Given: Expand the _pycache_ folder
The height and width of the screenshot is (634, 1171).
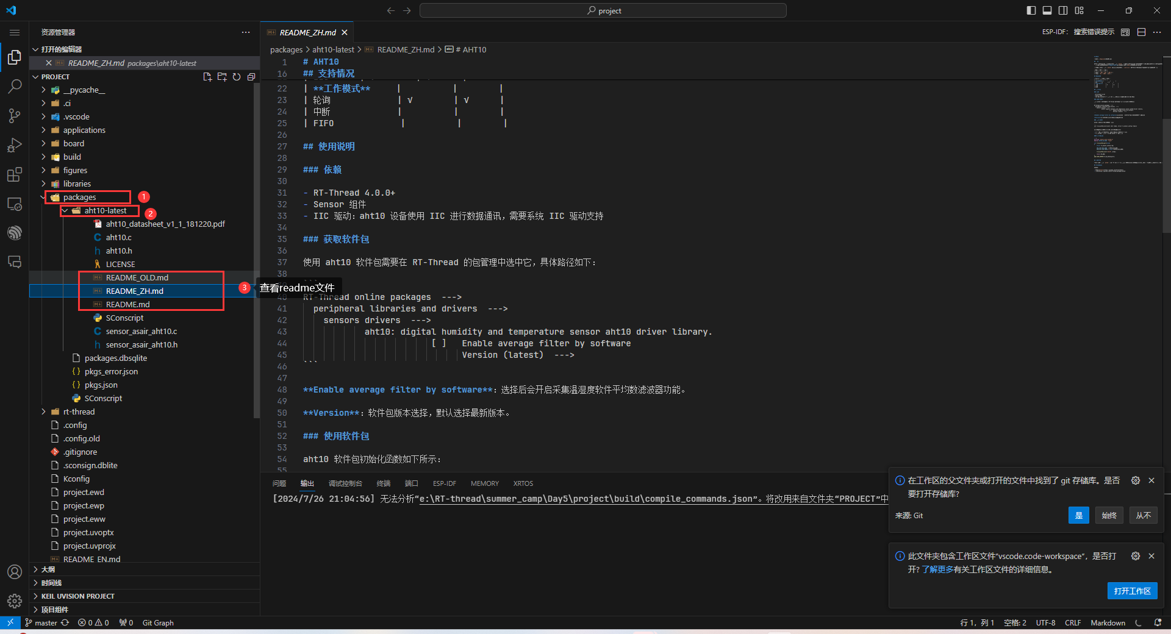Looking at the screenshot, I should (x=43, y=90).
